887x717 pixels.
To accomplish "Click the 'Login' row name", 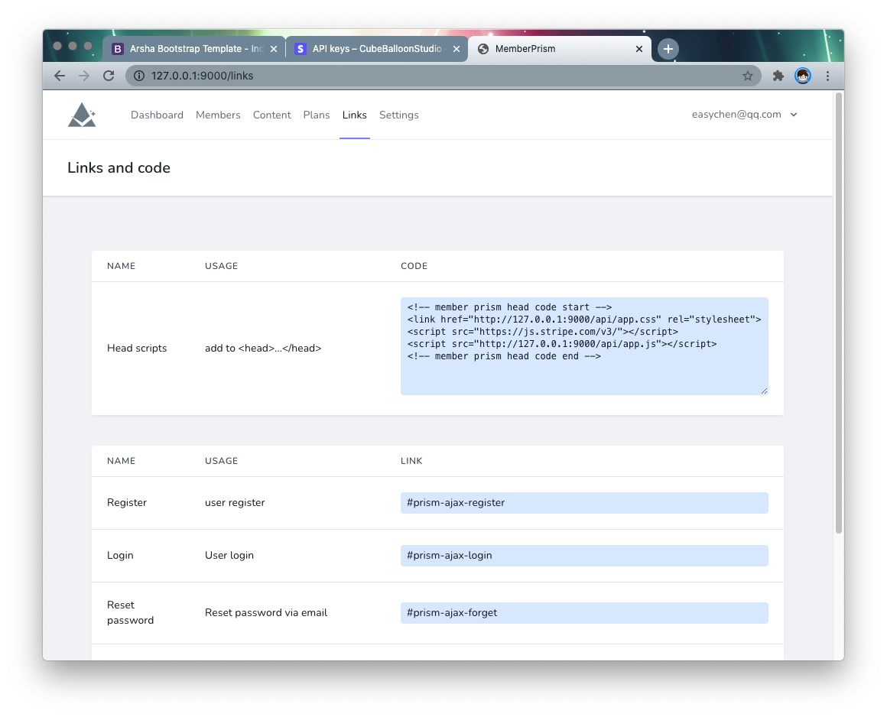I will tap(120, 555).
